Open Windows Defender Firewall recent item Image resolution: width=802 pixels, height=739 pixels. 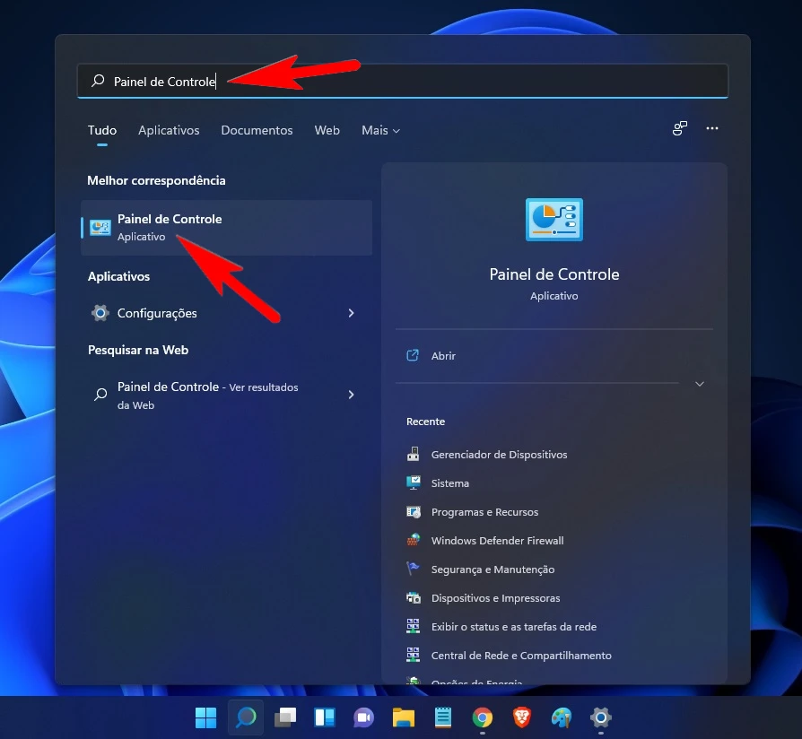[497, 541]
